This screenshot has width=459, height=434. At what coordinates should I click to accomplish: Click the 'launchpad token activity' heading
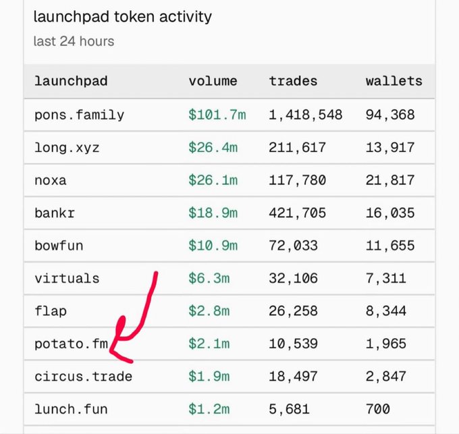(x=122, y=17)
